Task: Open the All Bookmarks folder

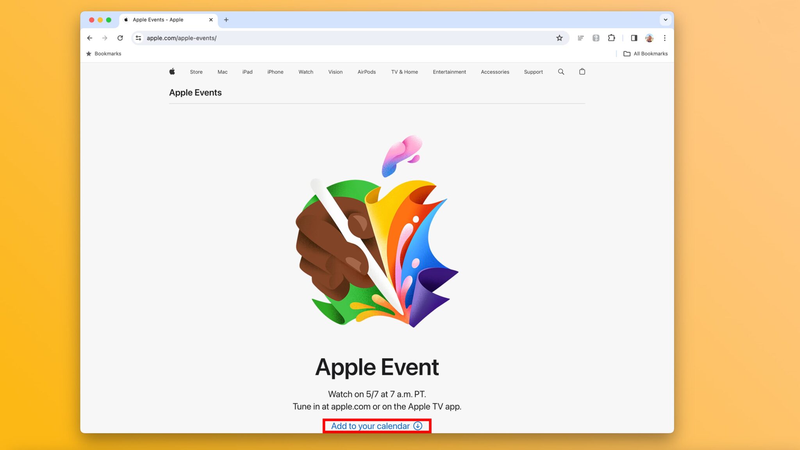Action: coord(645,54)
